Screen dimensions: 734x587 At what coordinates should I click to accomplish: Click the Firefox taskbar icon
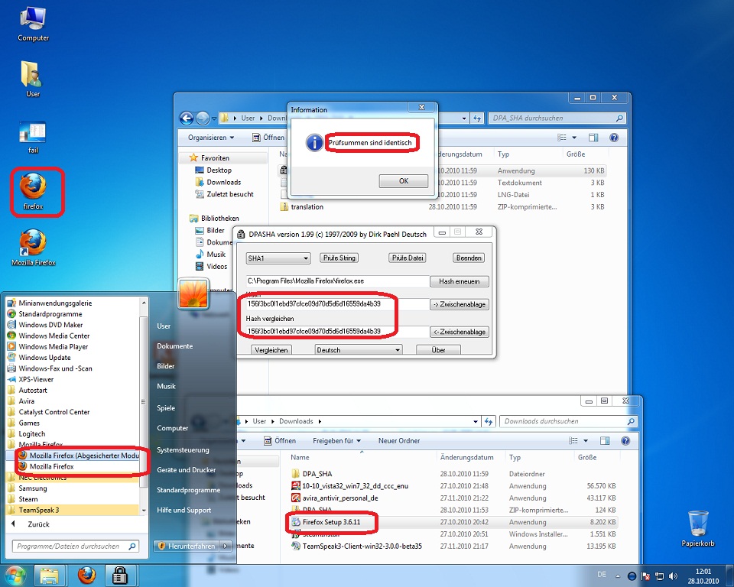point(86,576)
